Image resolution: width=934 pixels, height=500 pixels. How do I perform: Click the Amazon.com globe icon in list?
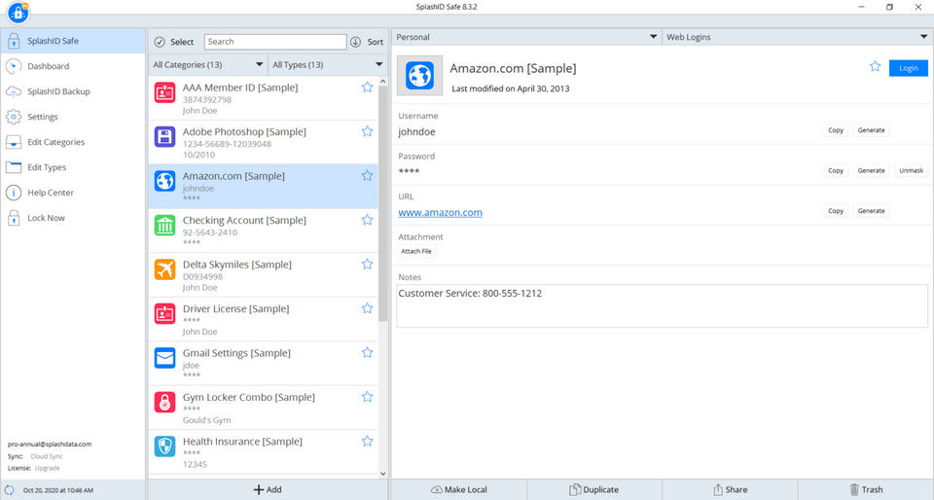click(x=165, y=181)
